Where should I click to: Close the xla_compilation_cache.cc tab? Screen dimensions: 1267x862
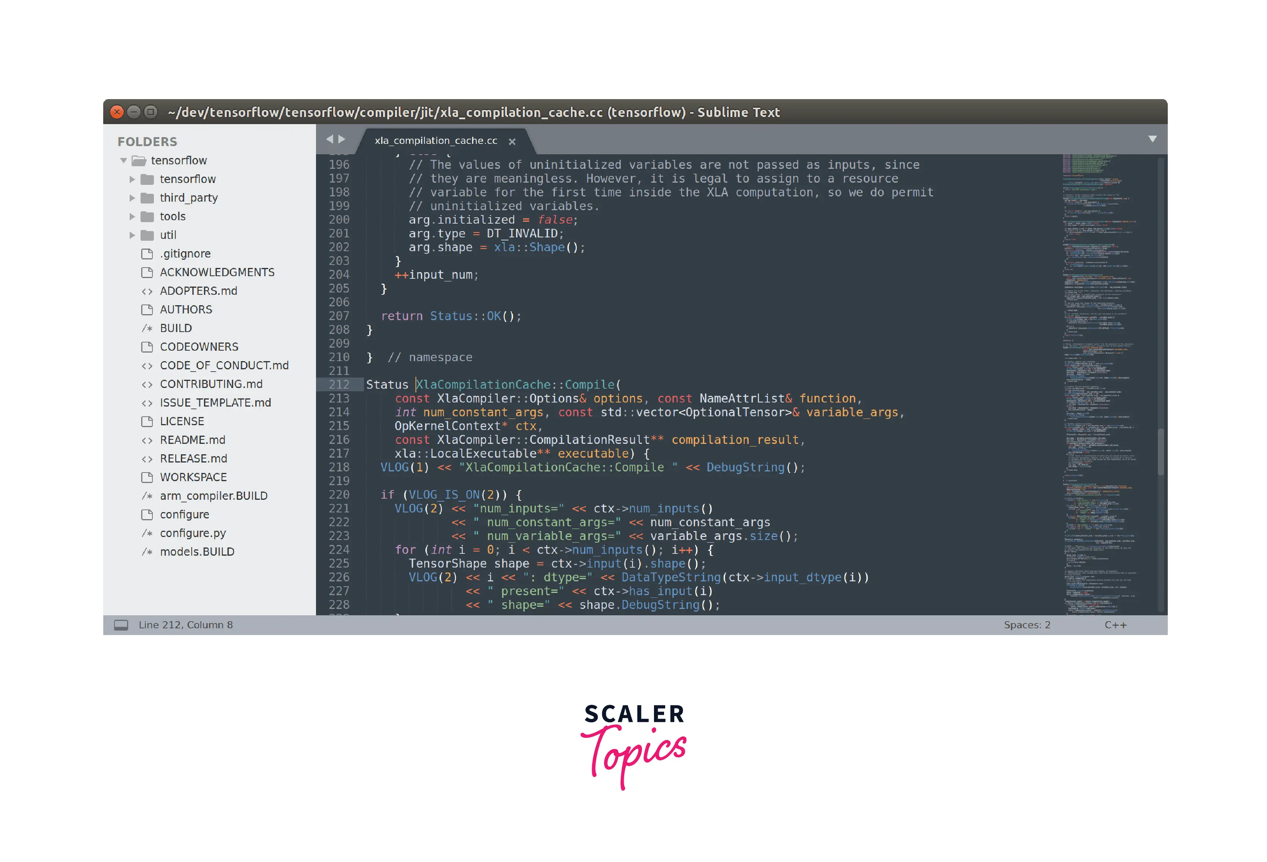pyautogui.click(x=512, y=142)
